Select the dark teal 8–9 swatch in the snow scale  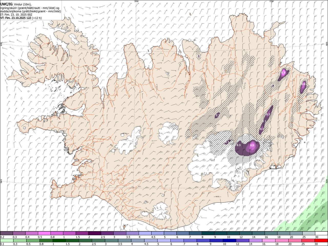coord(208,233)
